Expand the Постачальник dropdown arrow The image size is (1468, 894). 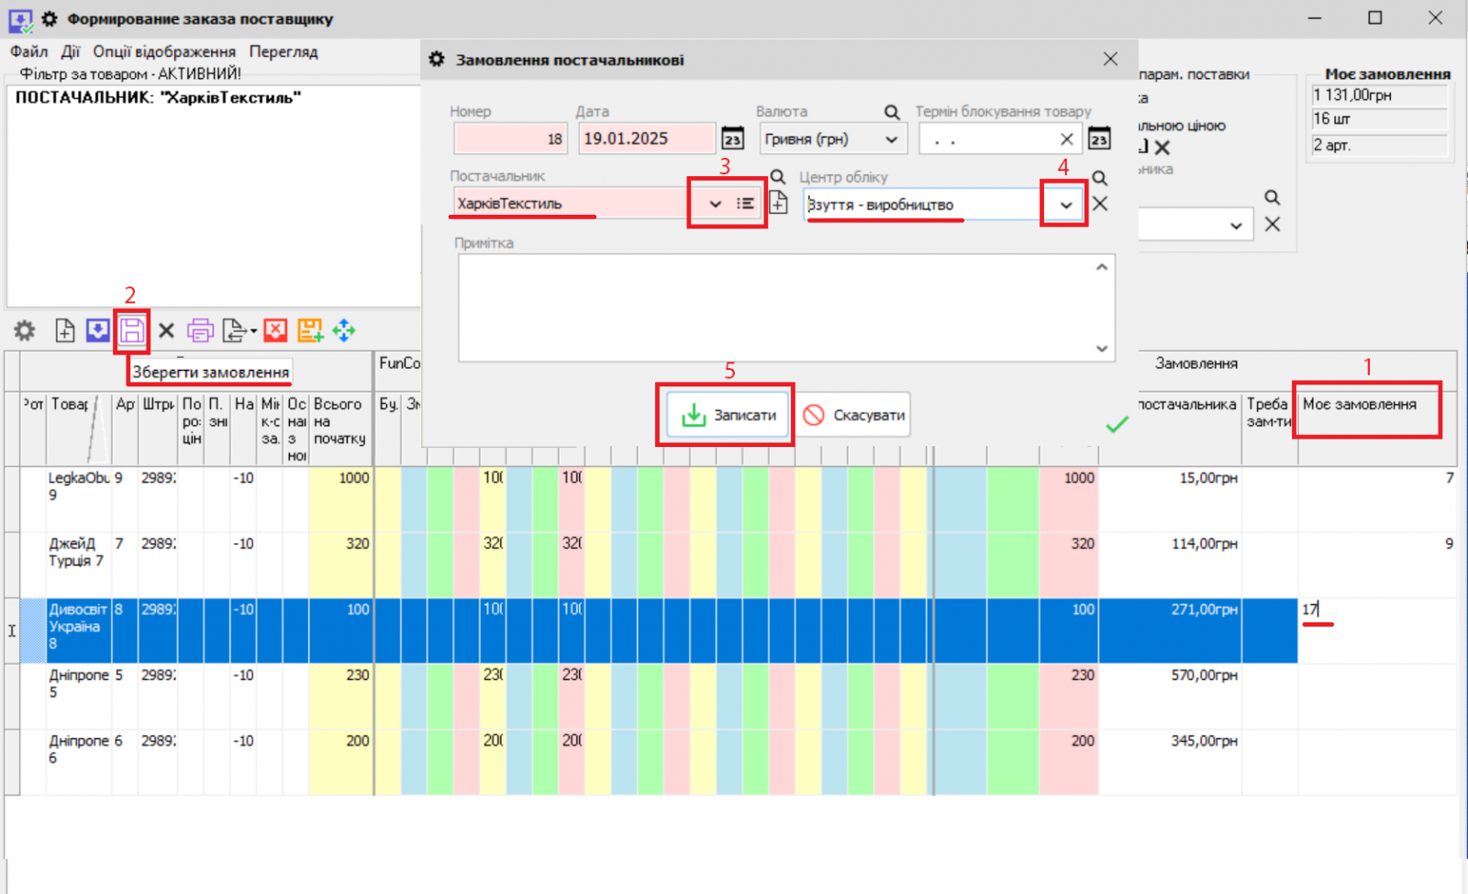pos(716,204)
